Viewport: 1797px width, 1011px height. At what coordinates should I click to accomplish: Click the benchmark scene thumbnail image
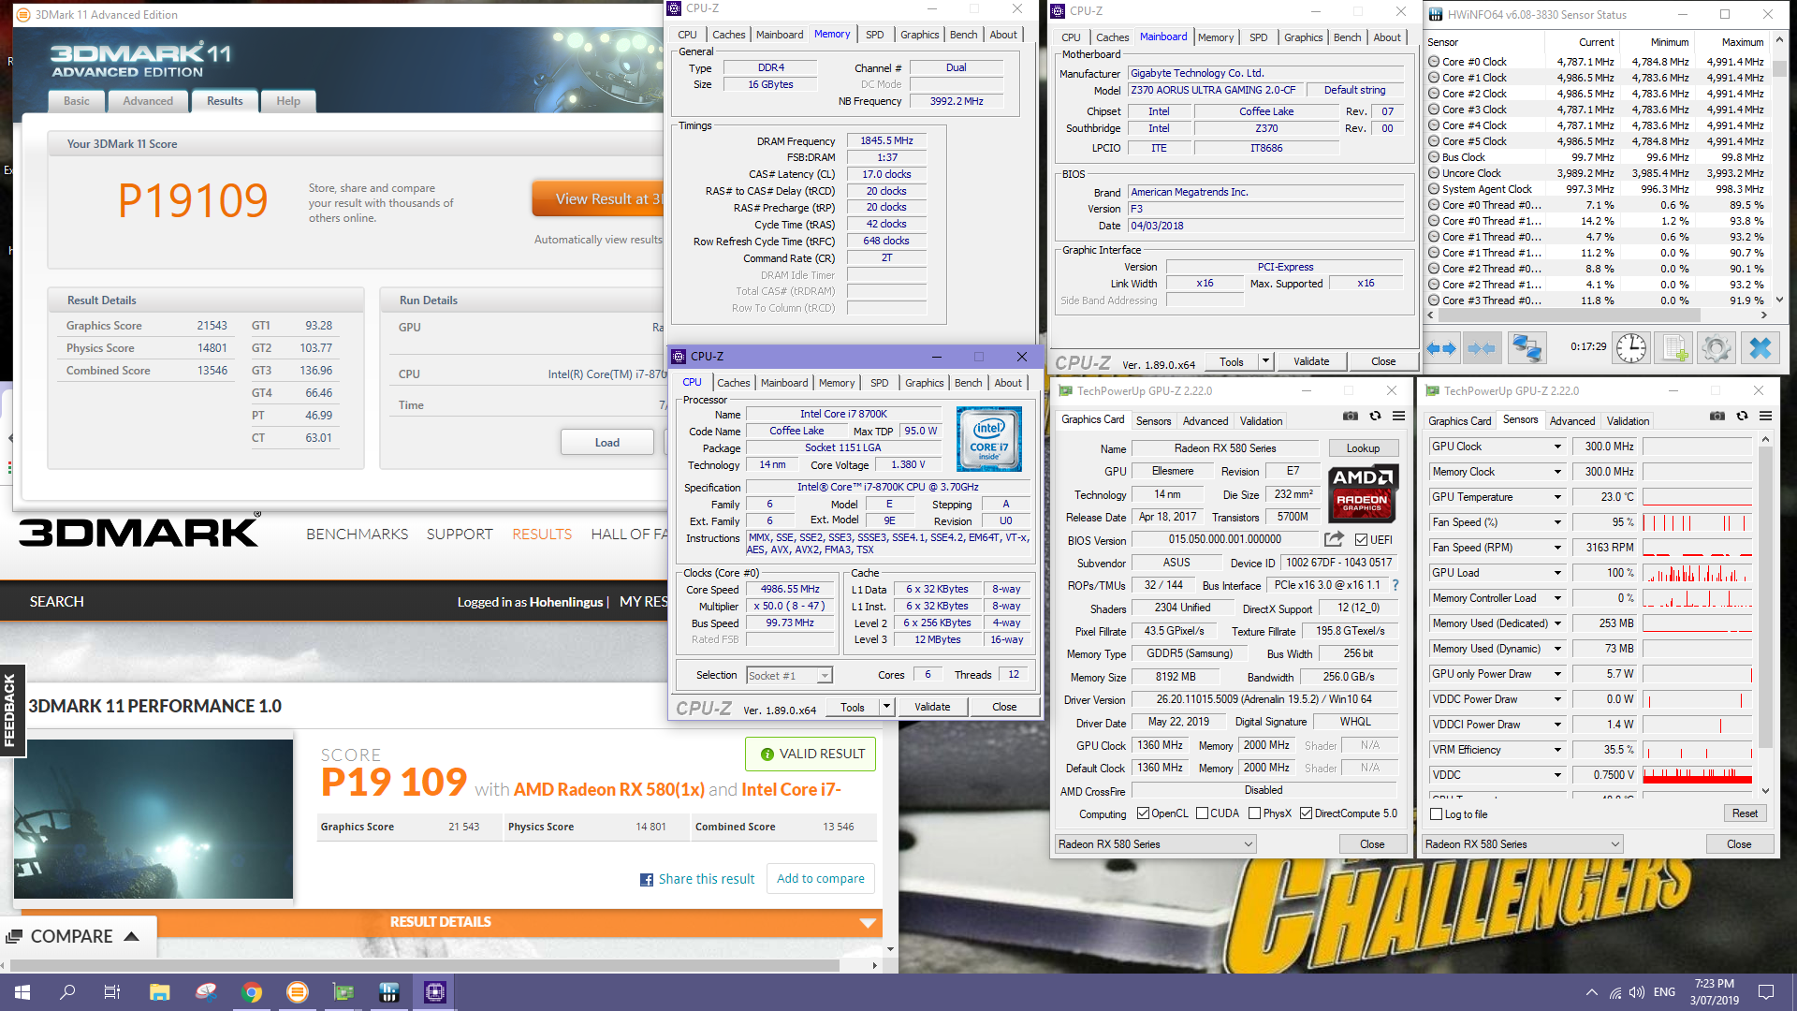(x=153, y=819)
